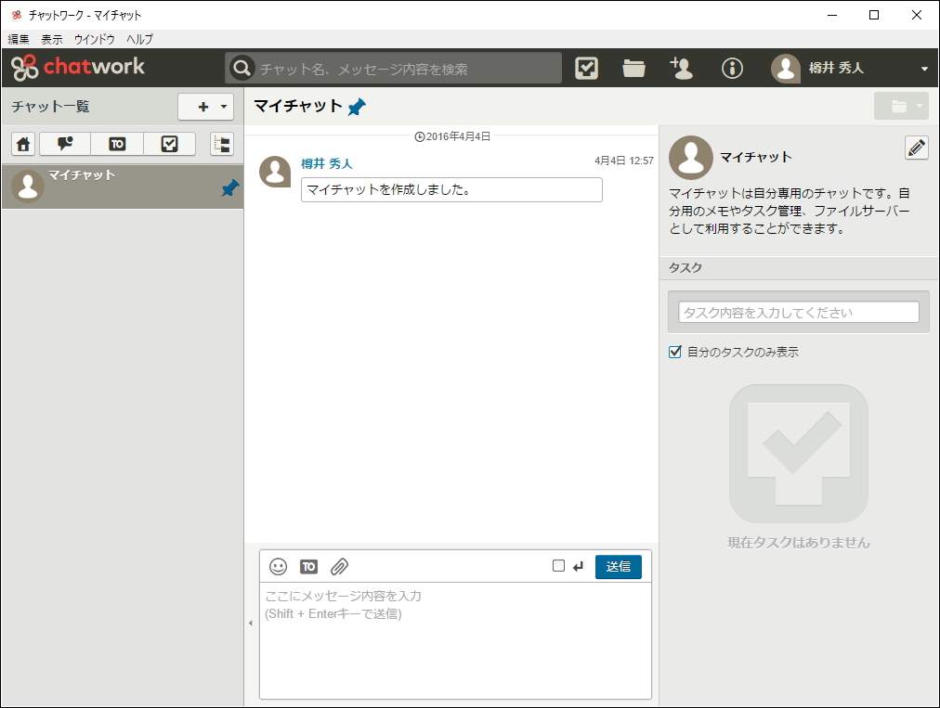
Task: Click the task management icon in the header
Action: click(x=586, y=68)
